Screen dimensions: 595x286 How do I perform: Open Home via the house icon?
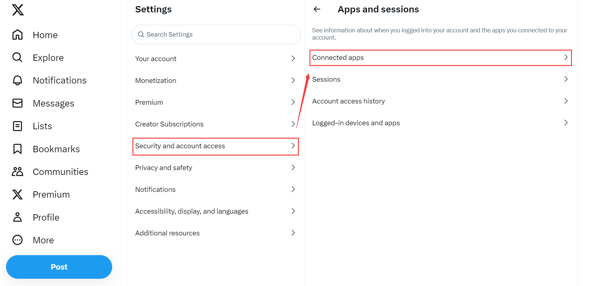point(18,35)
